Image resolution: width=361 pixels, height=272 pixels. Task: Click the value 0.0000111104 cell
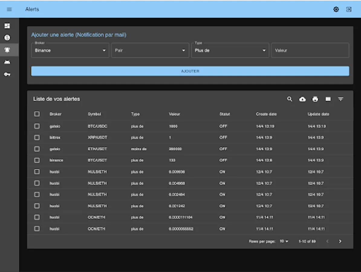pos(180,217)
